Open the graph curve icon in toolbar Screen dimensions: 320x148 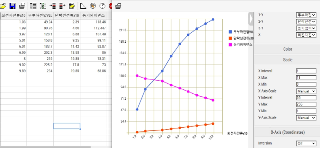[83, 6]
